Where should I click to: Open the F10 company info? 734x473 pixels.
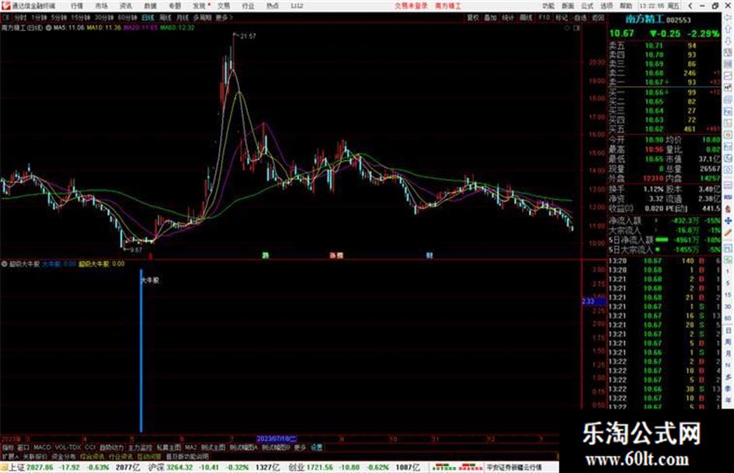click(544, 17)
